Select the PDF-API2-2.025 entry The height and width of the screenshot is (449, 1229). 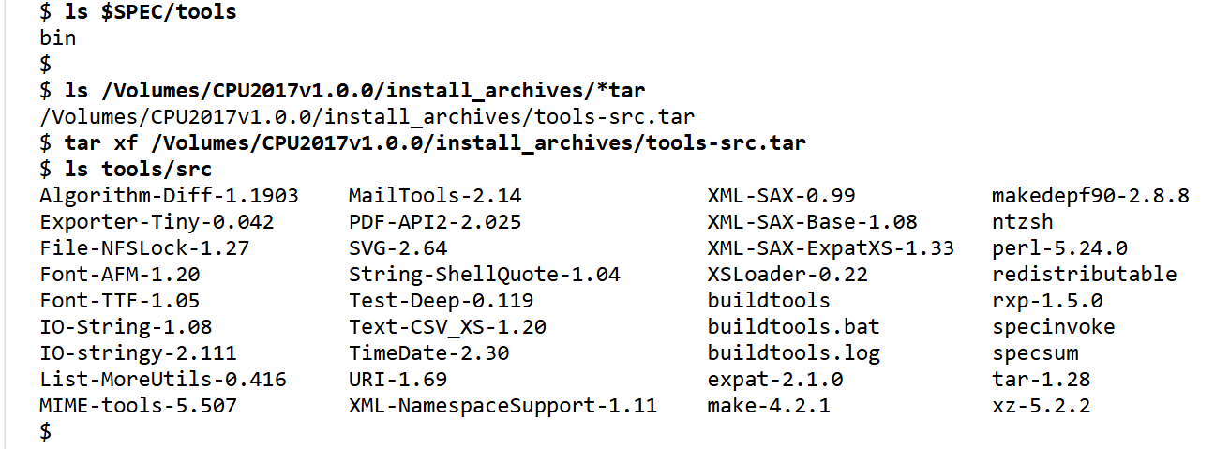pyautogui.click(x=435, y=222)
